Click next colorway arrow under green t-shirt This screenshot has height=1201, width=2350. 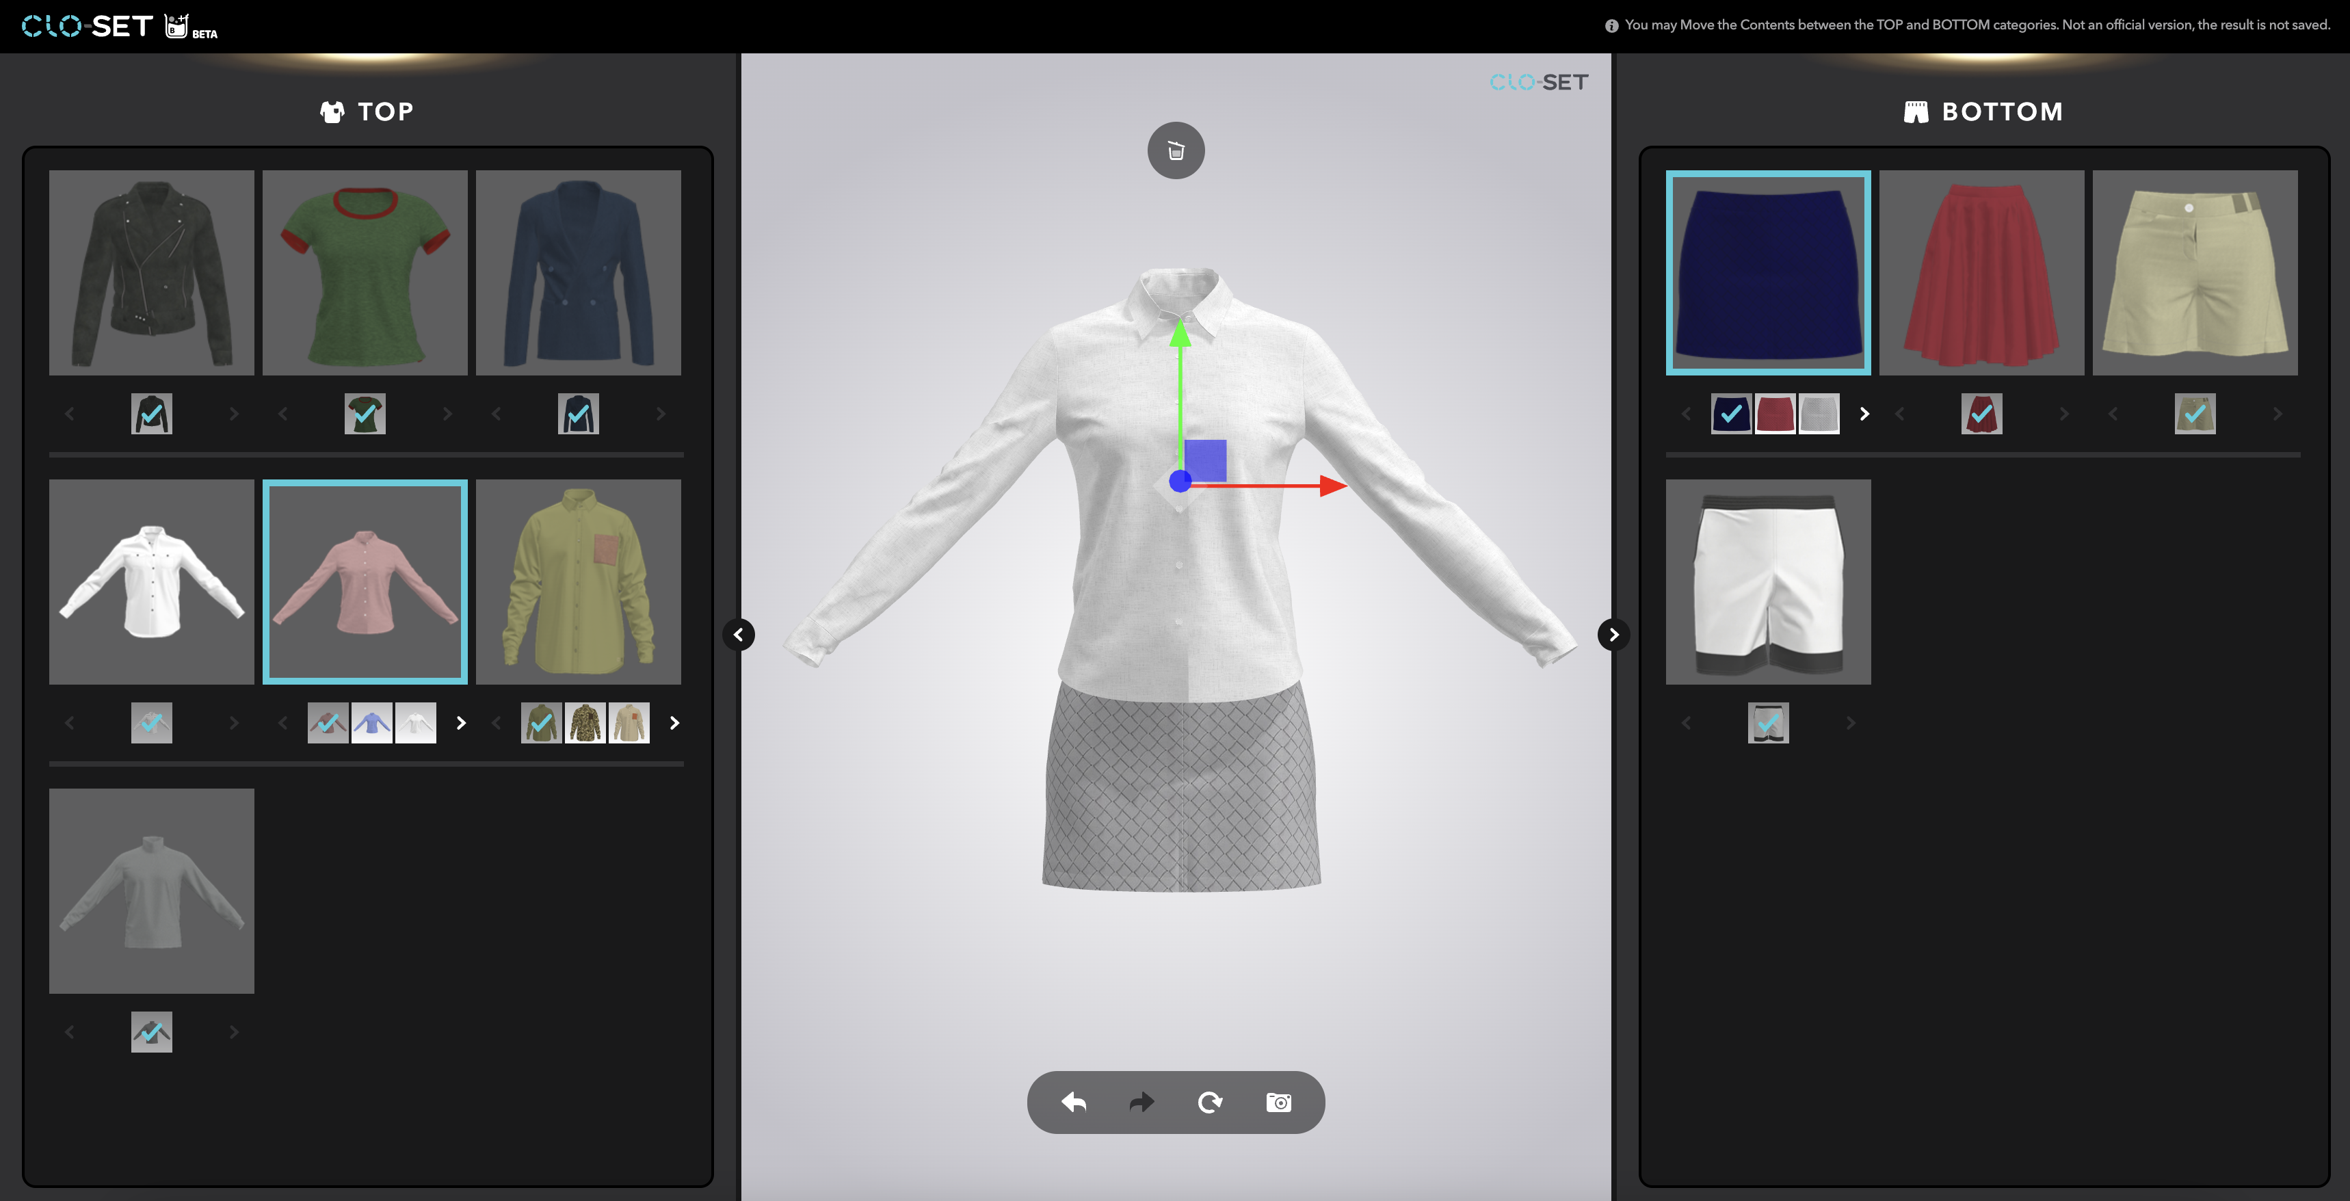pos(447,414)
